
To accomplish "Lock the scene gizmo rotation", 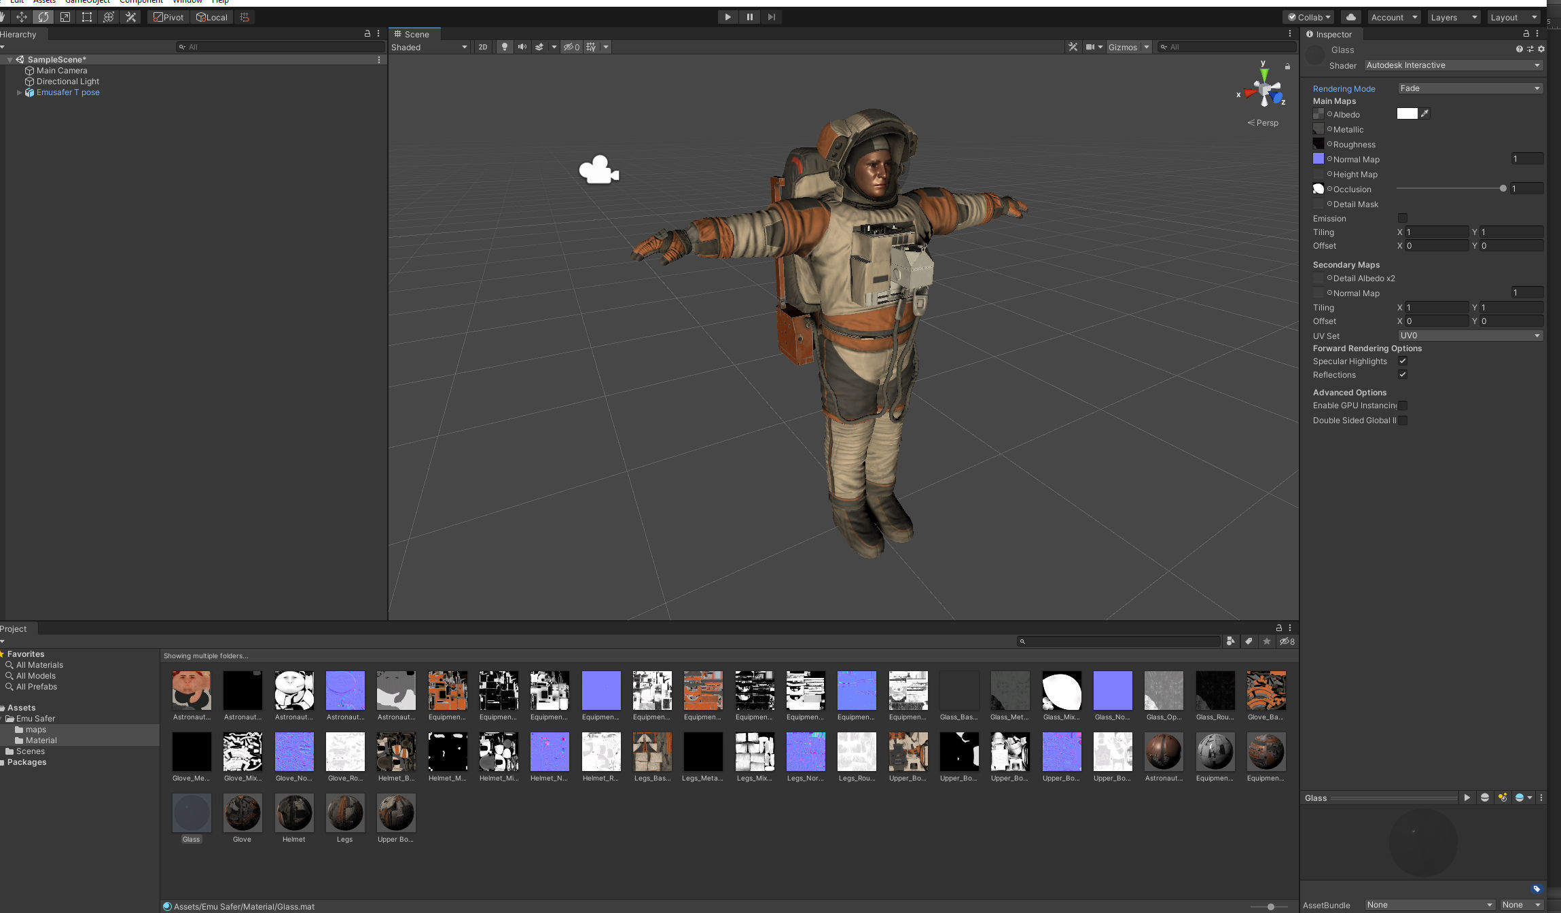I will click(x=1287, y=66).
